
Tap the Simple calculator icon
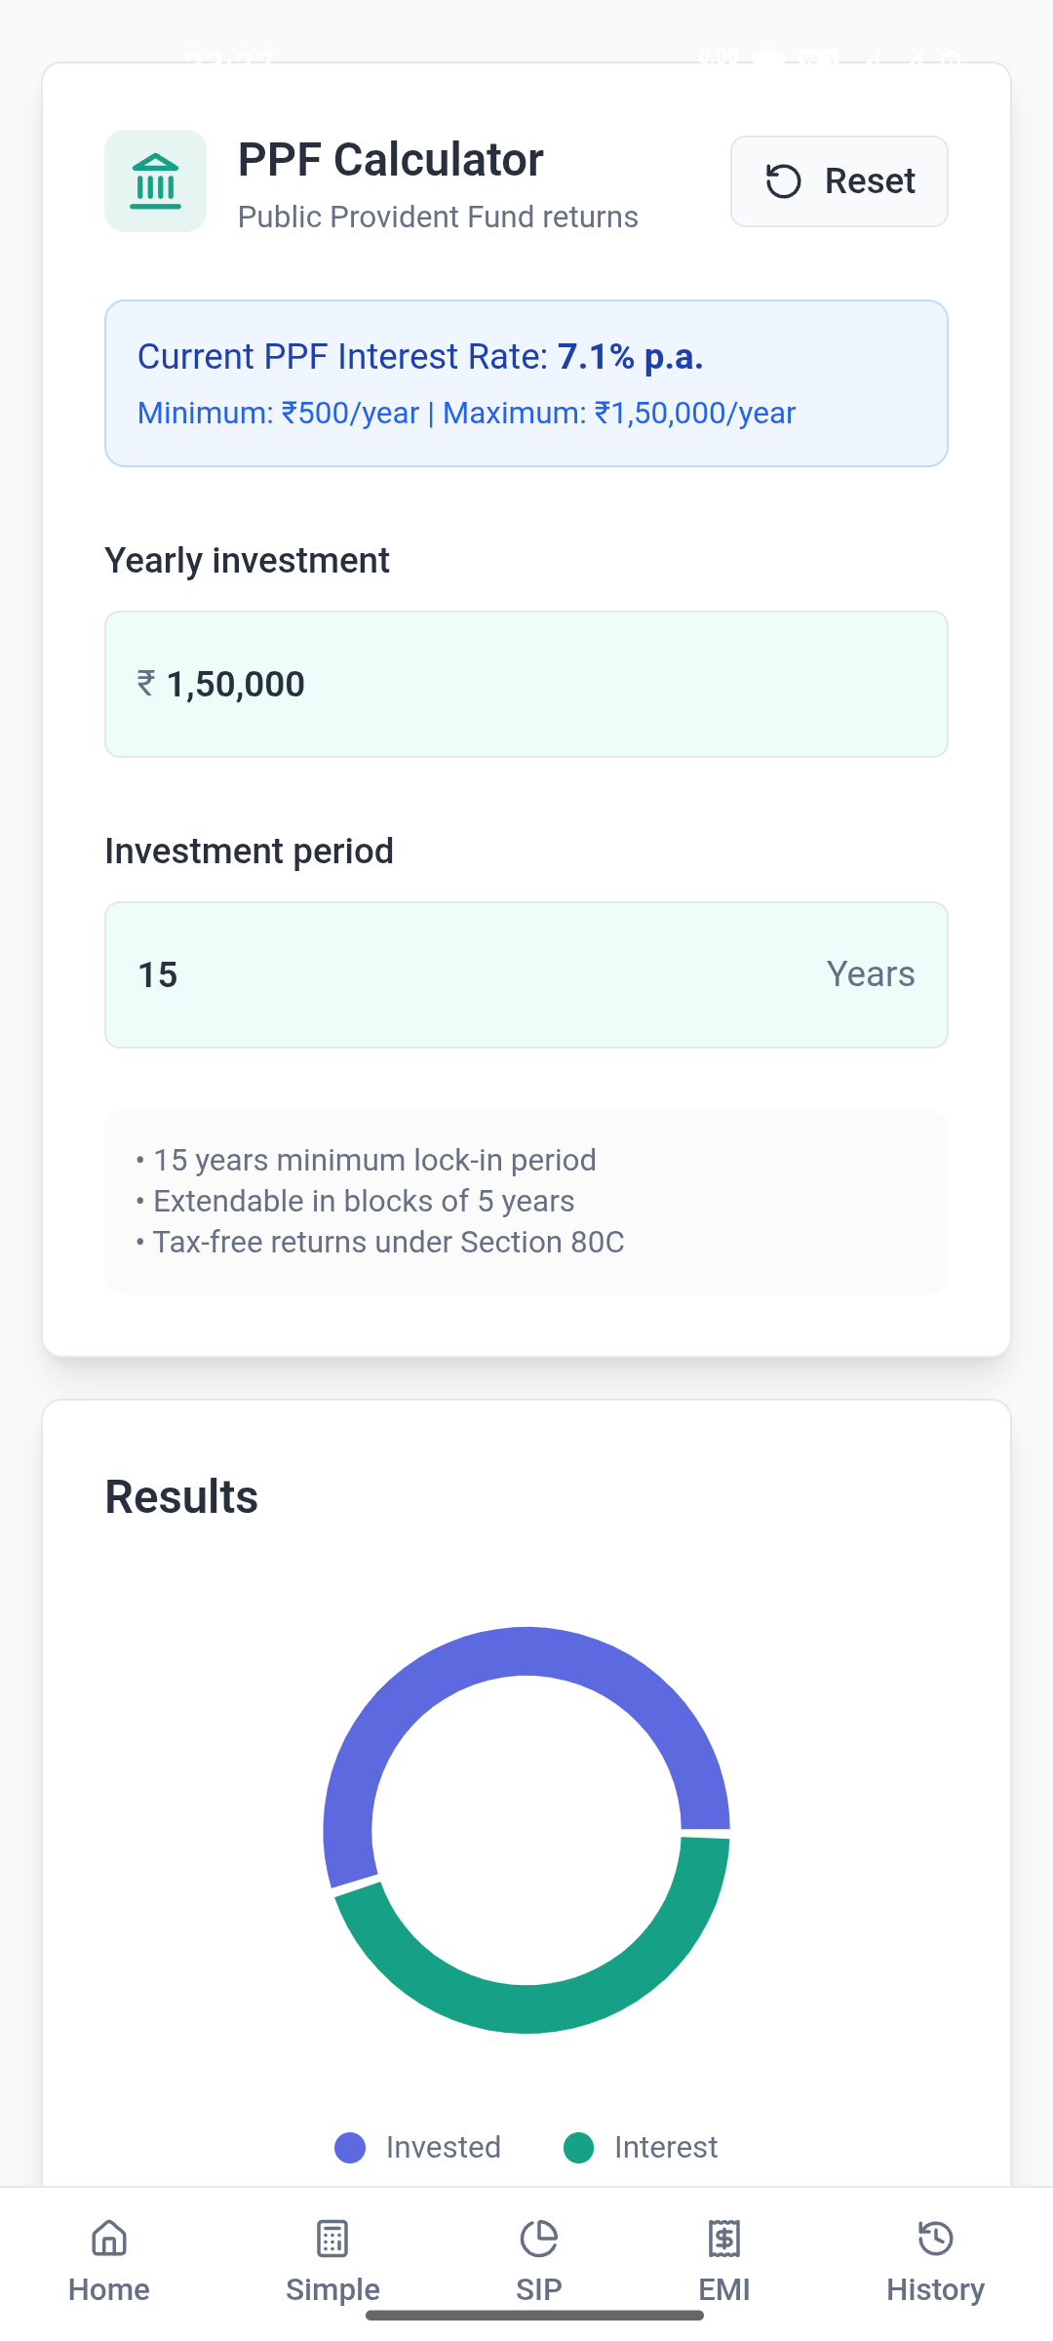tap(332, 2239)
